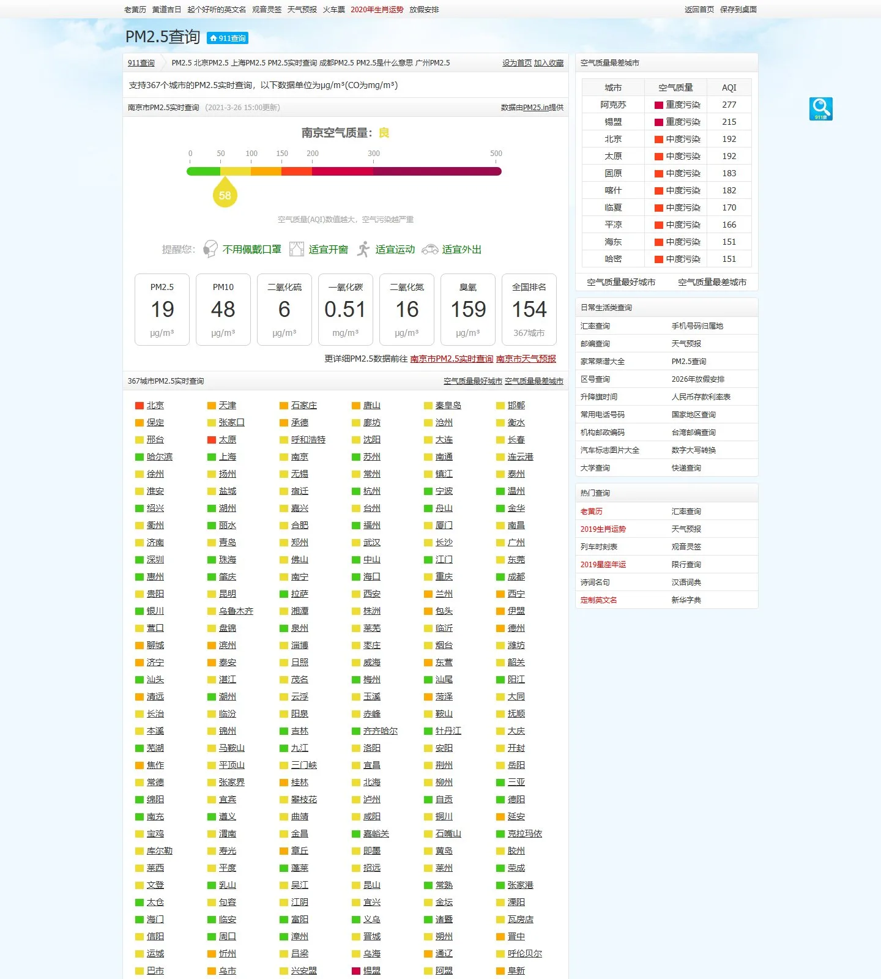Click the 全国排名 card showing 154

[x=529, y=310]
